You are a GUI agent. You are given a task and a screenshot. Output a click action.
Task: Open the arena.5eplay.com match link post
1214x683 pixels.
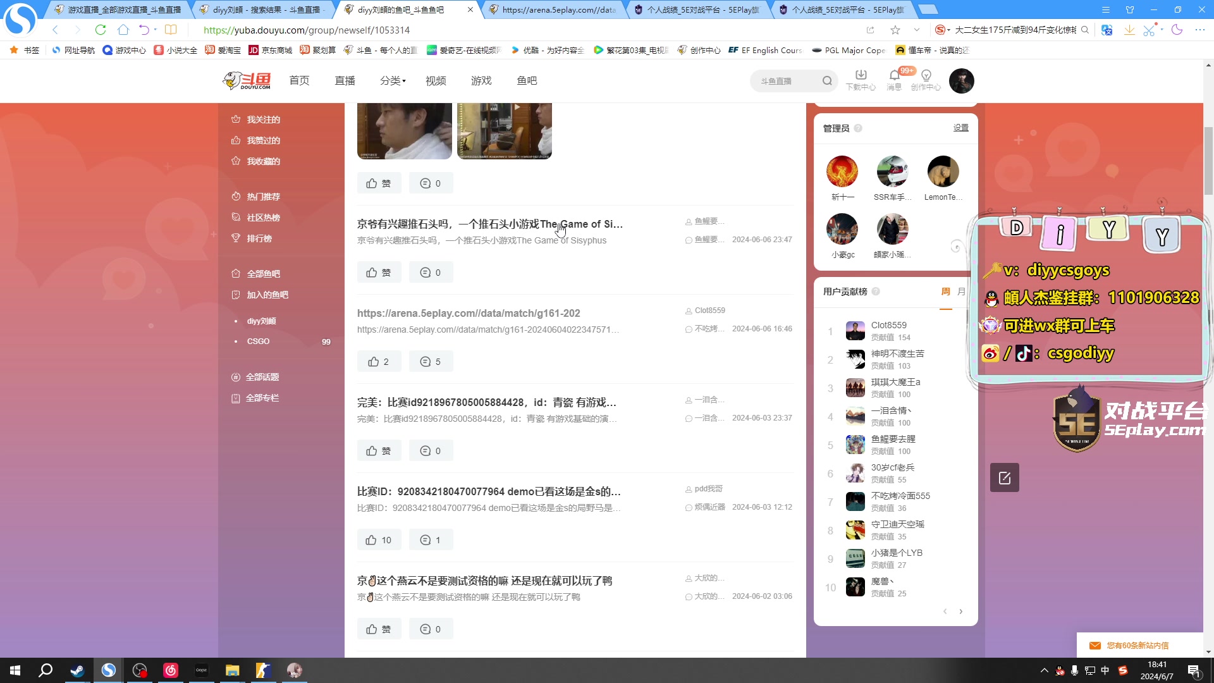point(468,313)
